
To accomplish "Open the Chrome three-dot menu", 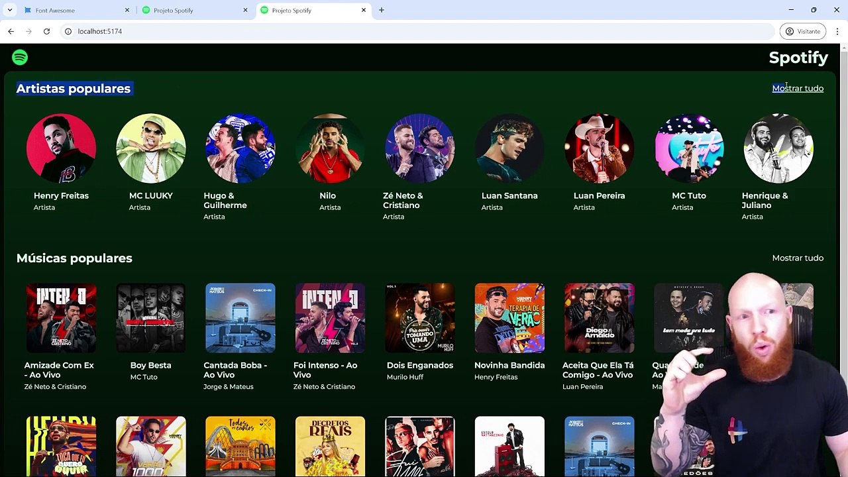I will pos(837,31).
